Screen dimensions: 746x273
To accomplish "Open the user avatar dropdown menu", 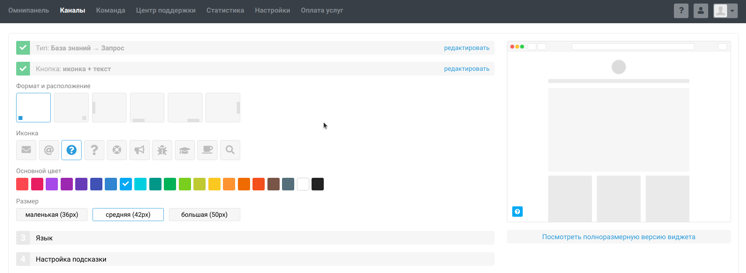I will [725, 11].
